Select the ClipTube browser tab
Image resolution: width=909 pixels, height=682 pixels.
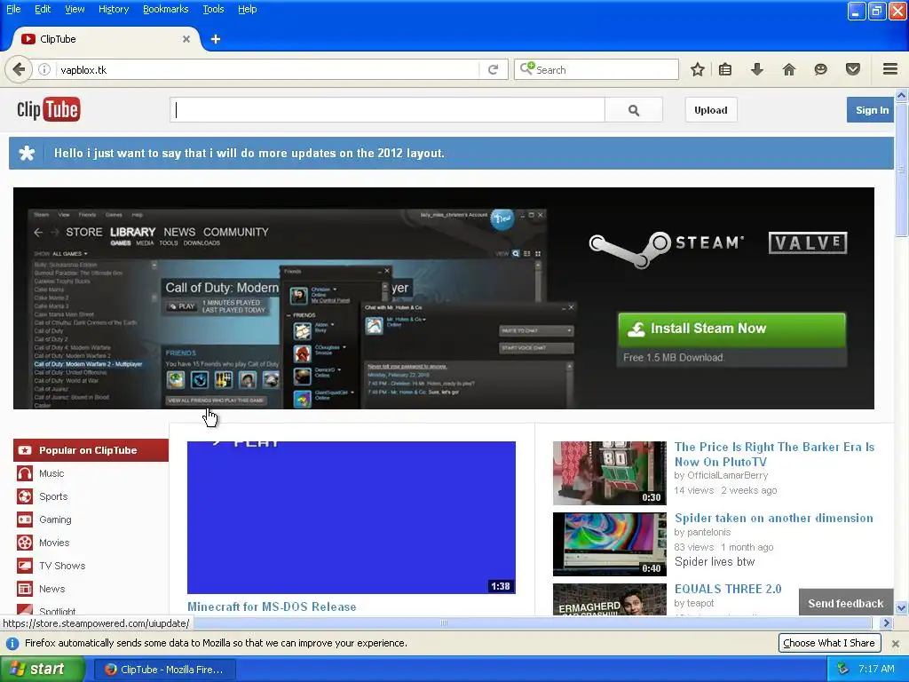[105, 39]
